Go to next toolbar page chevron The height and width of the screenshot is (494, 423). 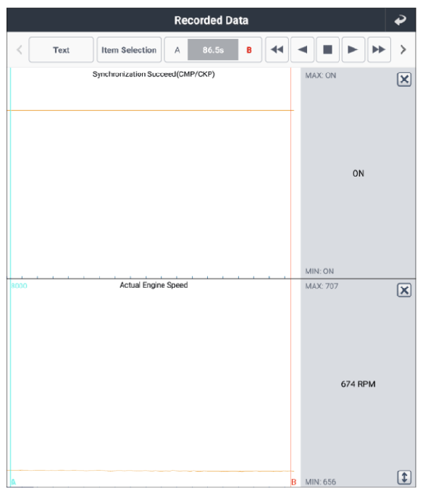[403, 49]
